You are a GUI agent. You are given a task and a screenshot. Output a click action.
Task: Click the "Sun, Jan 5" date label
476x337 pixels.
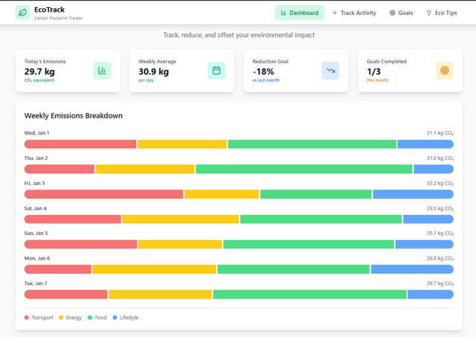(36, 233)
